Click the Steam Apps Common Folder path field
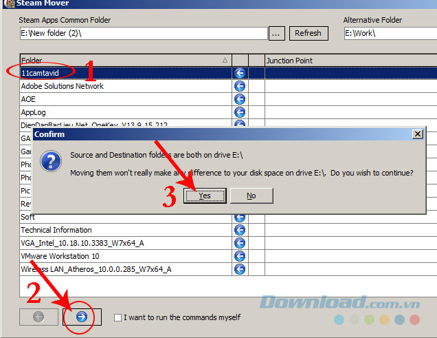This screenshot has width=437, height=338. [x=144, y=33]
